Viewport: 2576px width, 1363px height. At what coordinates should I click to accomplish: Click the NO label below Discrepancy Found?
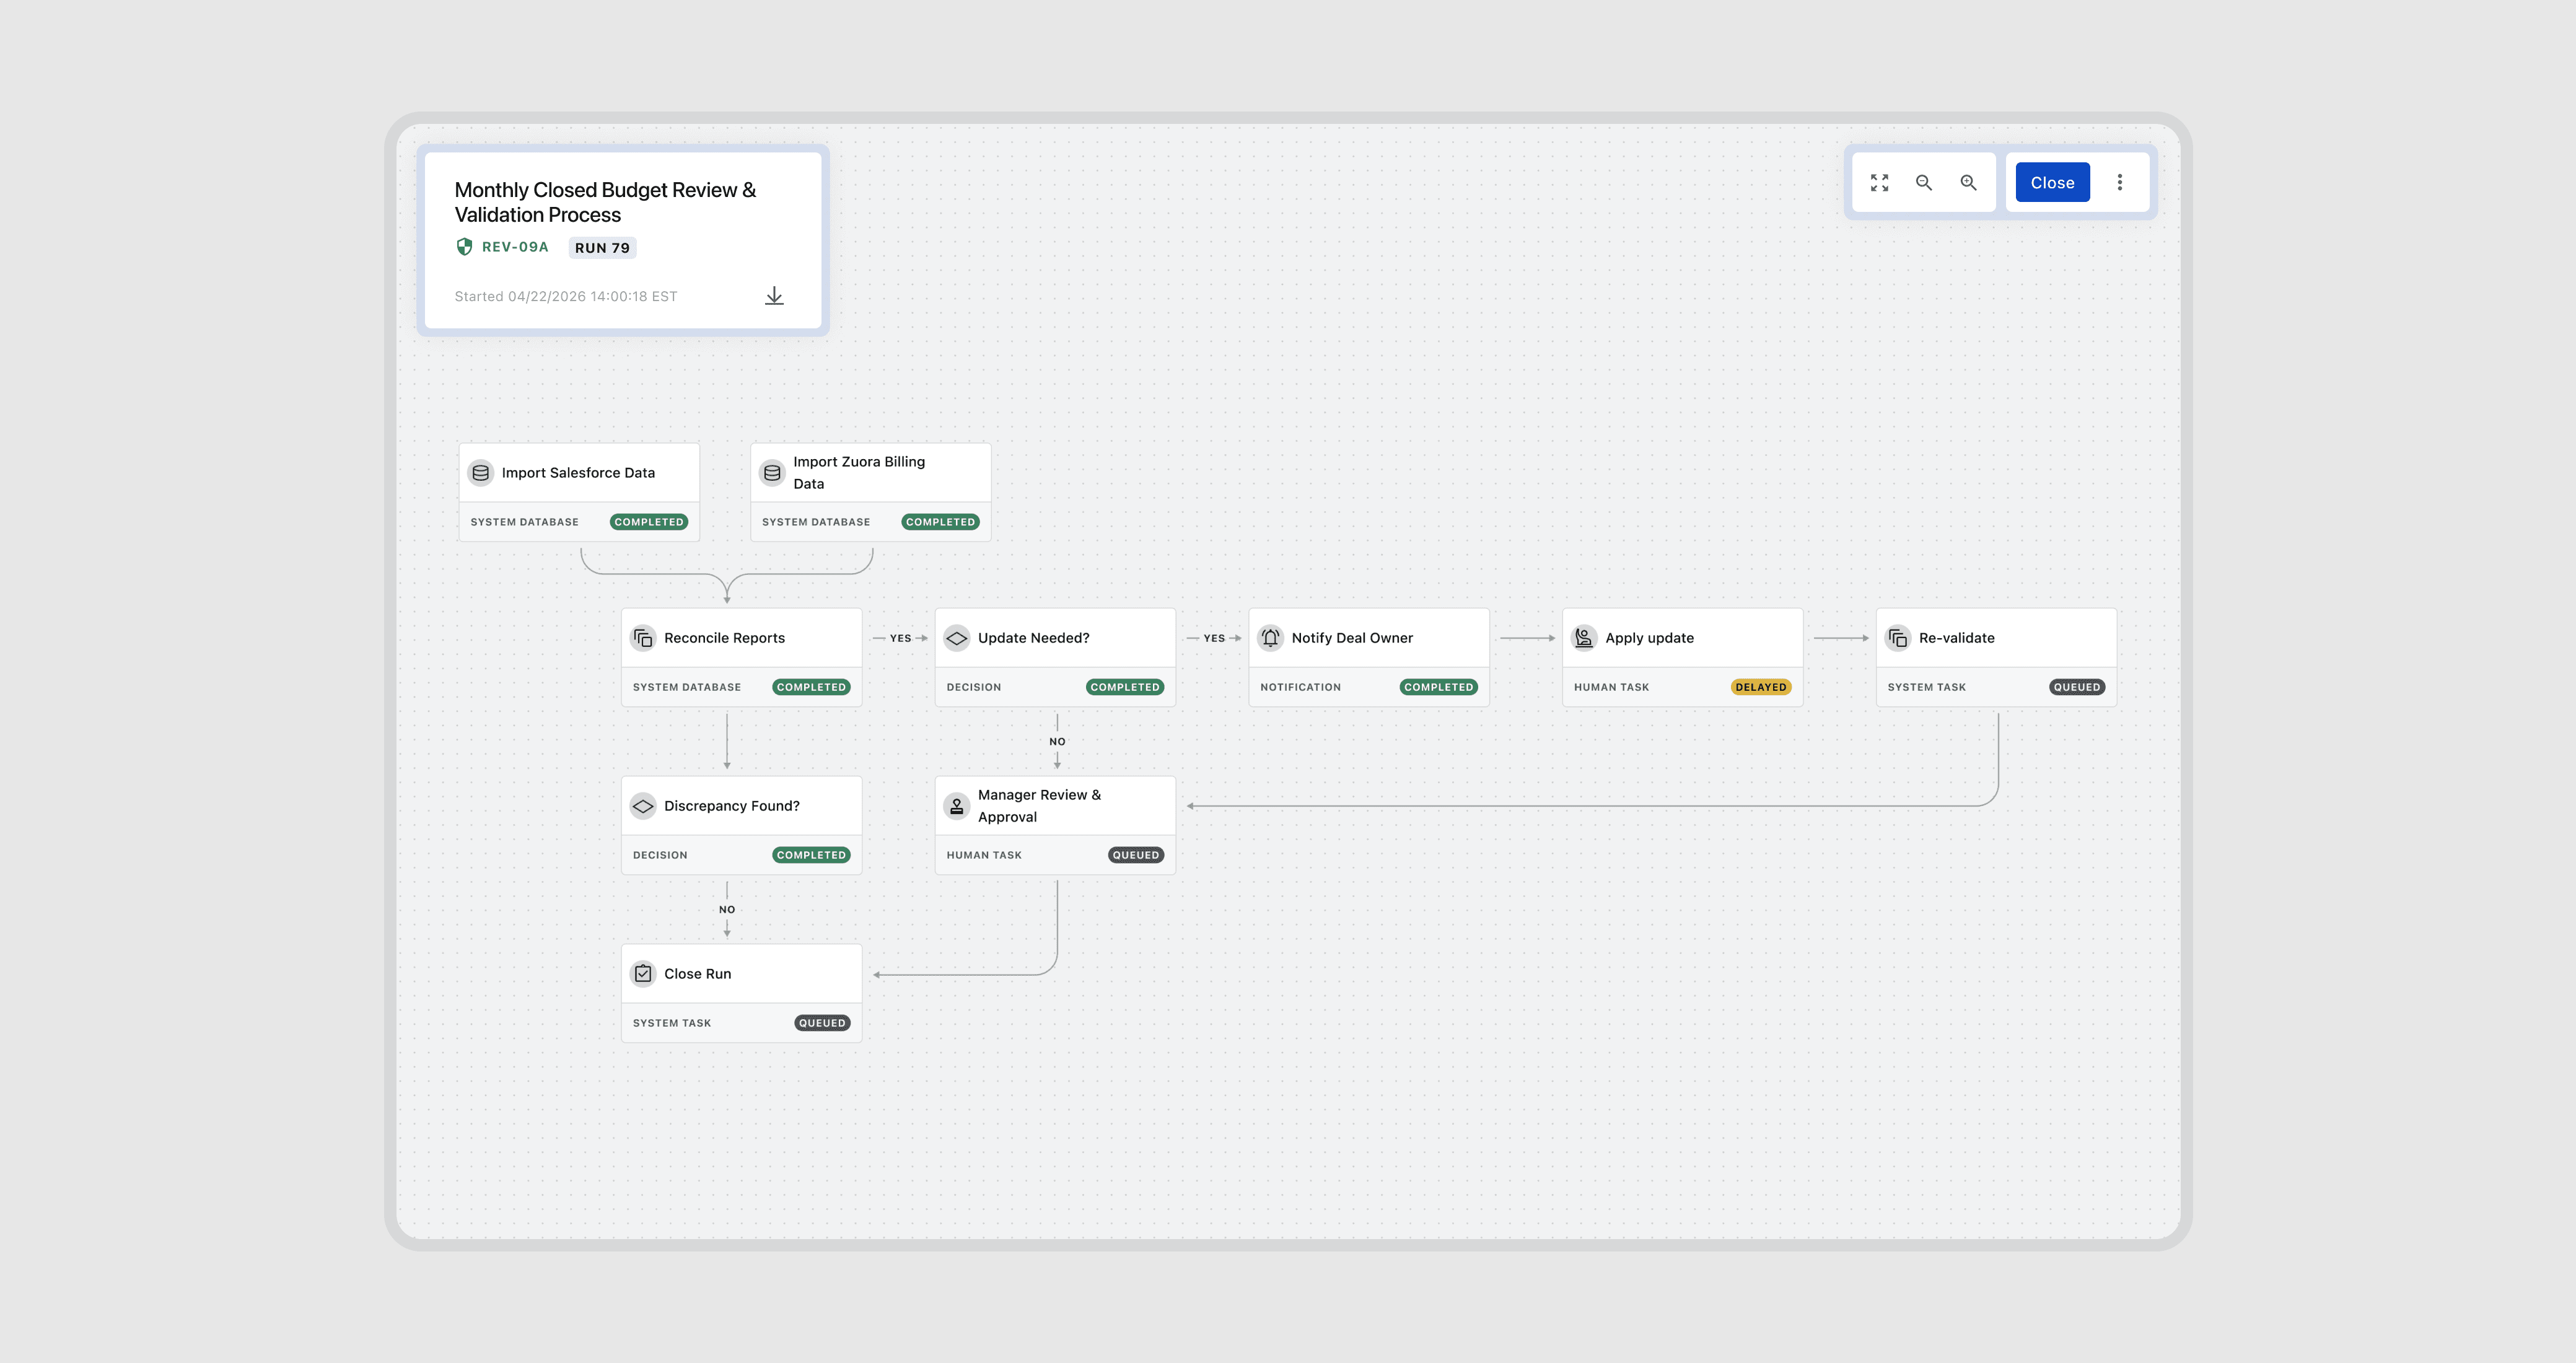727,910
